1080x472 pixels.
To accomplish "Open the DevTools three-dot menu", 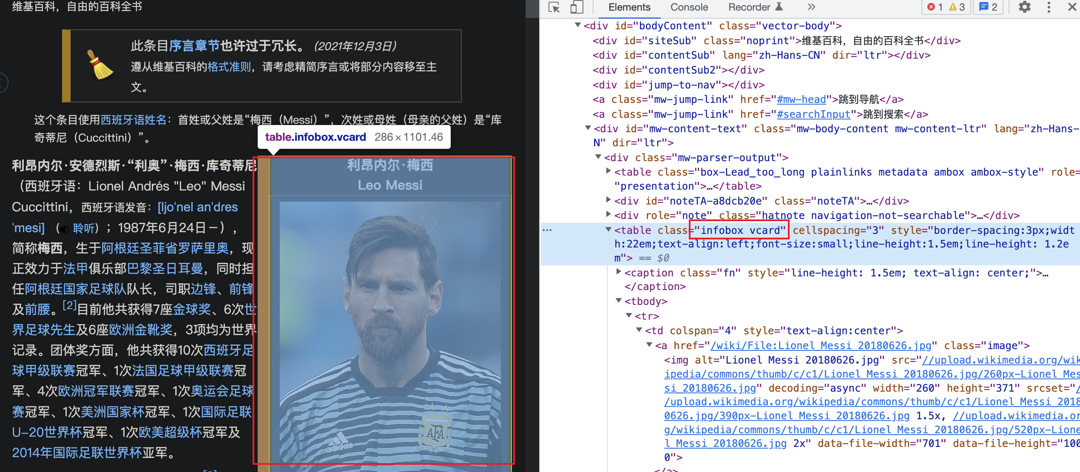I will click(x=1049, y=7).
